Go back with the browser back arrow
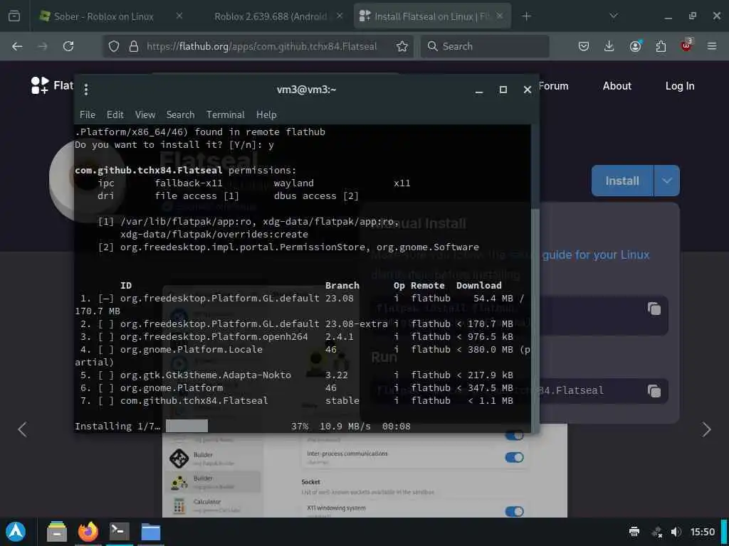Screen dimensions: 729x546 point(17,46)
